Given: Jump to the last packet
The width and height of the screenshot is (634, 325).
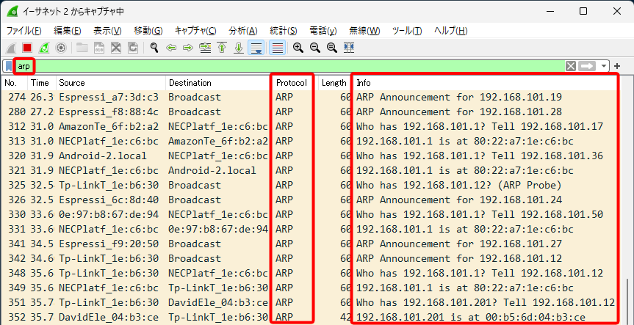Looking at the screenshot, I should pyautogui.click(x=239, y=48).
